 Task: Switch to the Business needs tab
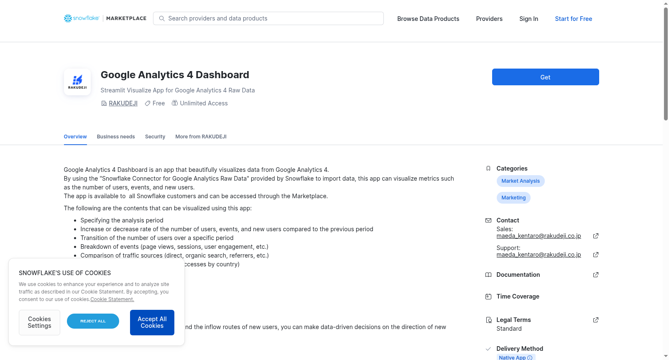pos(116,137)
